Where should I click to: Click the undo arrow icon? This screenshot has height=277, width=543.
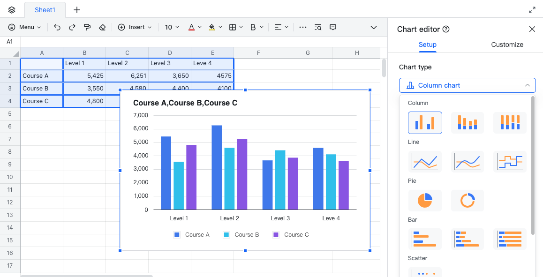57,27
